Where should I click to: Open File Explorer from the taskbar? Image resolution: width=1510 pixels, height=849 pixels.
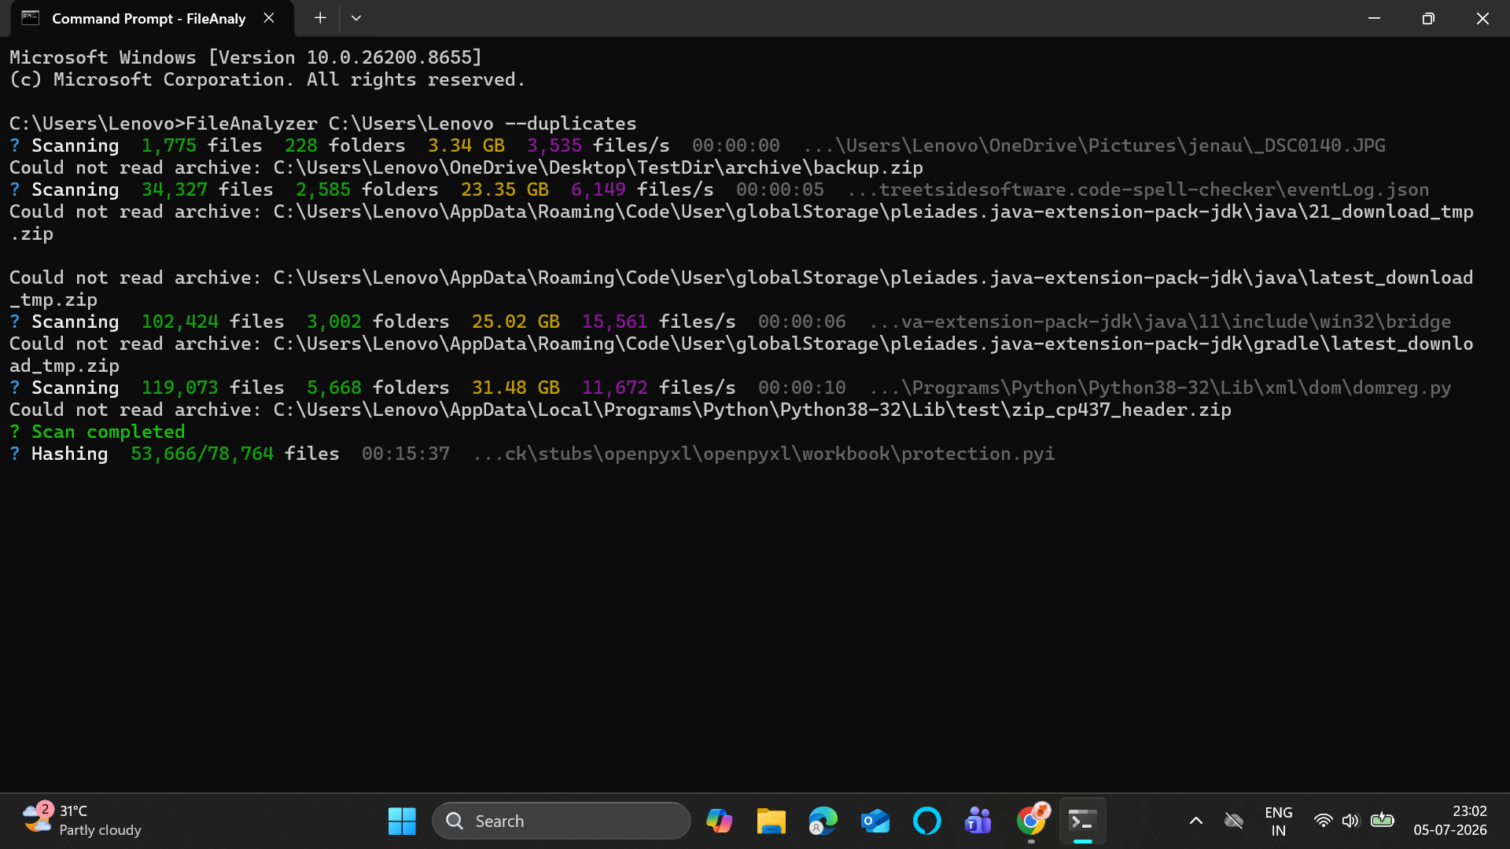(771, 821)
